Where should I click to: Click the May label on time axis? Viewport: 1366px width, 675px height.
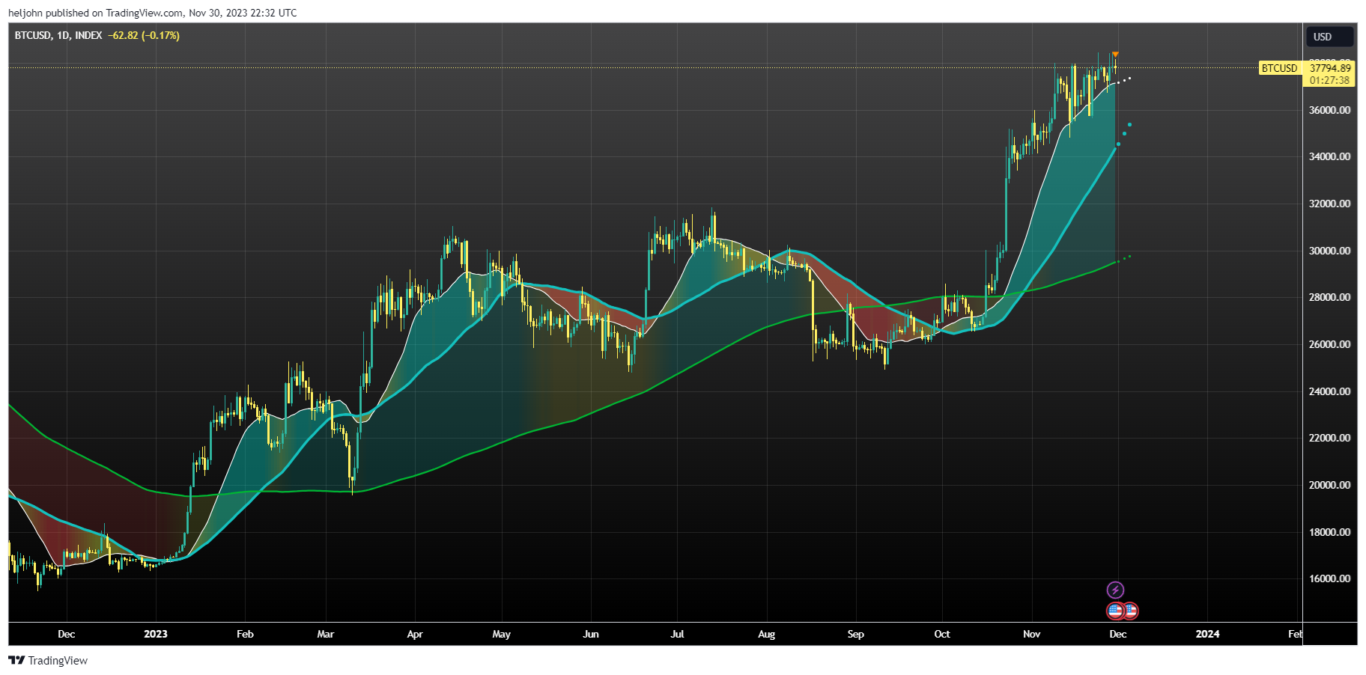501,634
